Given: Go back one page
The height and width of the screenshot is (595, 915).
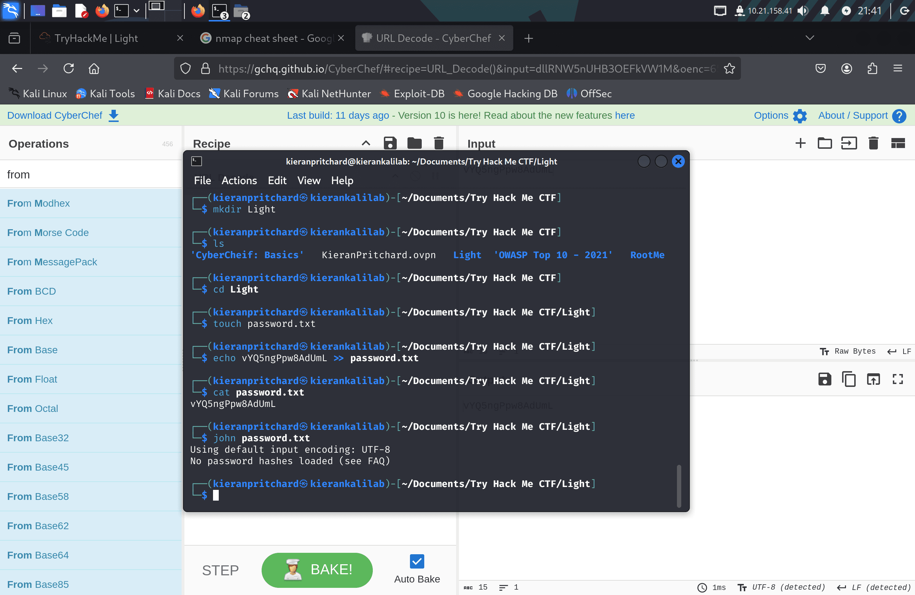Looking at the screenshot, I should pos(17,68).
